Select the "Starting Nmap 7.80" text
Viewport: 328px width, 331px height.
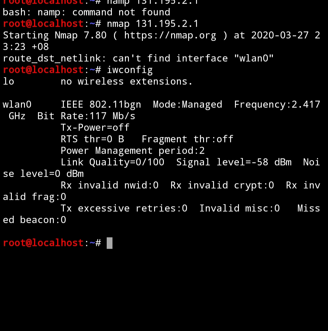[x=55, y=35]
